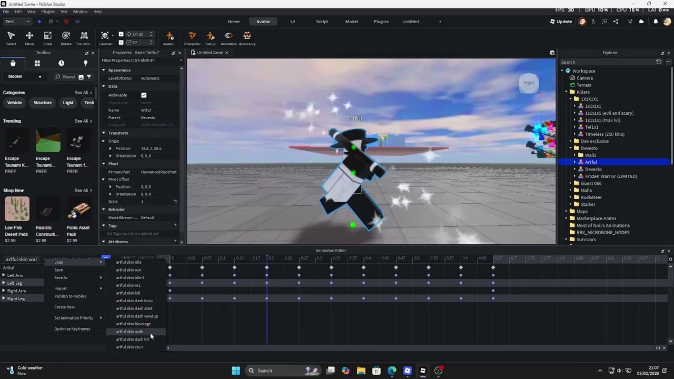Toggle the Archivable checkbox
Screen dimensions: 674x379
pyautogui.click(x=144, y=95)
